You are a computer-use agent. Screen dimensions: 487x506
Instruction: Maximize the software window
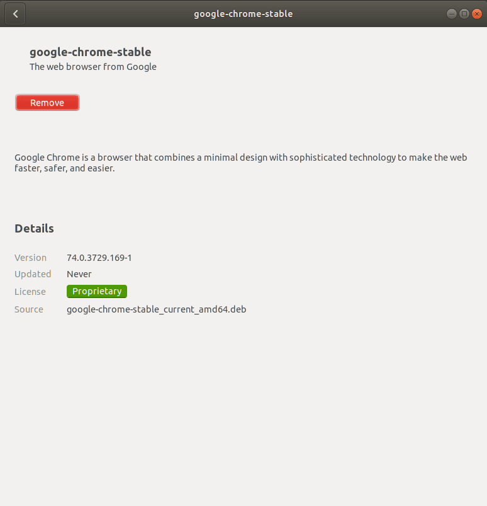pyautogui.click(x=464, y=14)
